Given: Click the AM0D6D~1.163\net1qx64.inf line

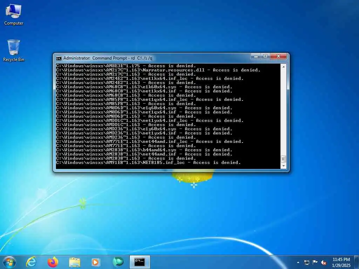Looking at the screenshot, I should [144, 112].
